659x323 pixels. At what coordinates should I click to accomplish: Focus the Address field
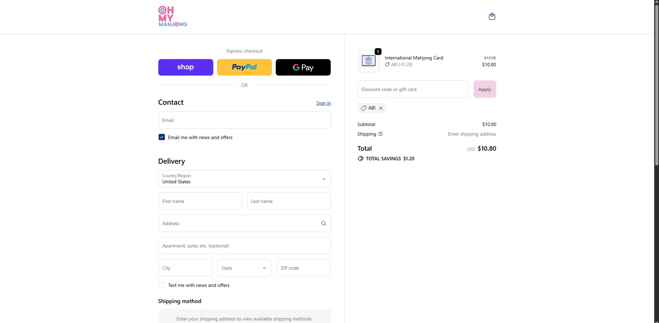point(244,223)
